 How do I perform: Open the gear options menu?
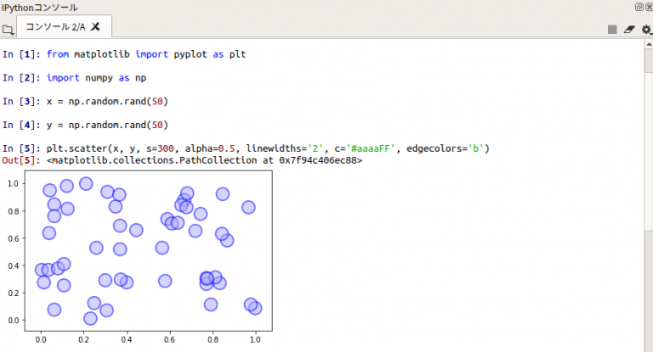pyautogui.click(x=646, y=29)
